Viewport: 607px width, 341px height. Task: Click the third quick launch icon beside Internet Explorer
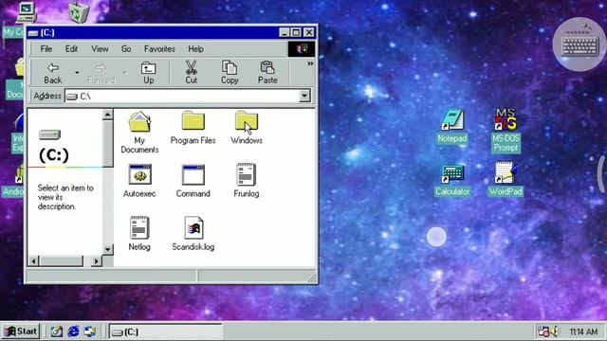90,332
